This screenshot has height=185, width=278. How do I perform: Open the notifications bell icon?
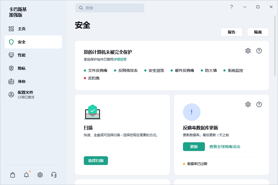tap(26, 175)
